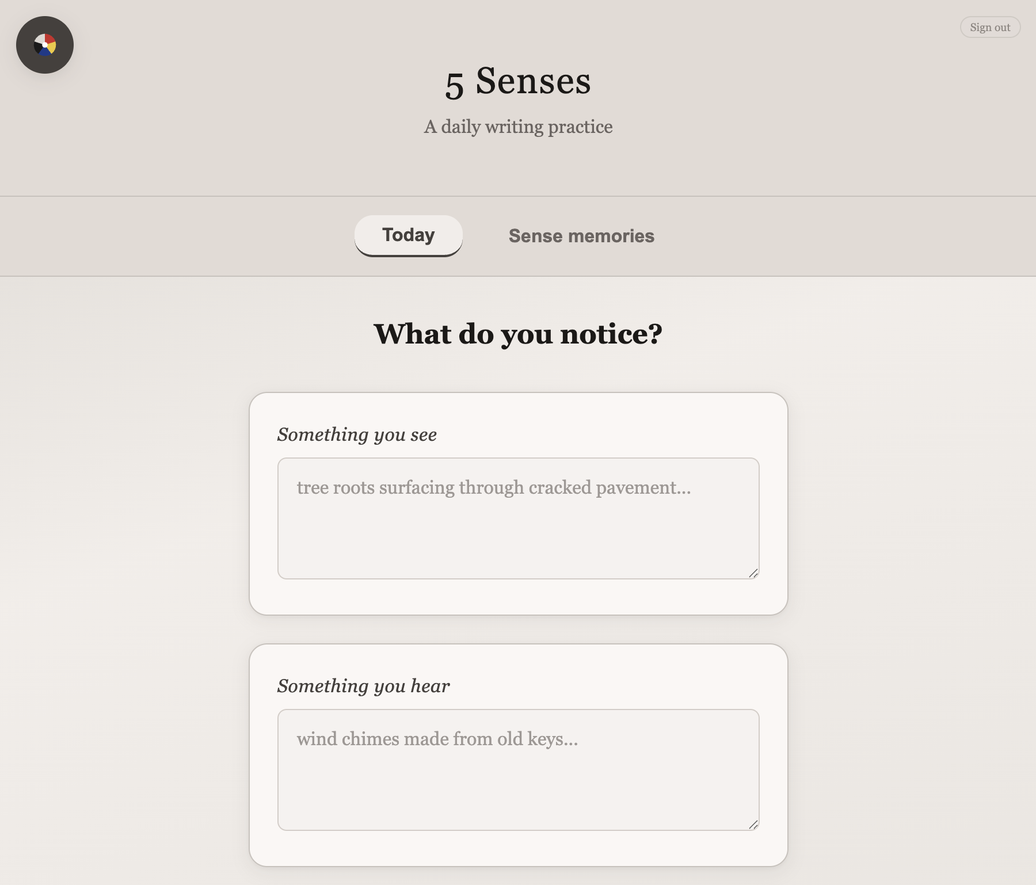Screen dimensions: 1036x885
Task: Click the wind chimes placeholder text
Action: click(x=437, y=739)
